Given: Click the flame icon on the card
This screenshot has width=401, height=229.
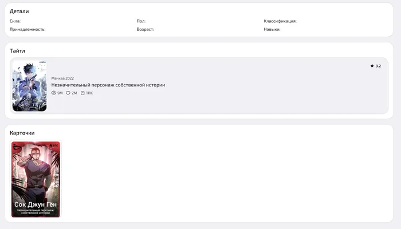Looking at the screenshot, I should tap(50, 145).
